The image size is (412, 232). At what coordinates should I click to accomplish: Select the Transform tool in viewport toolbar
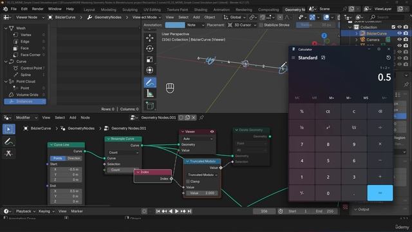pyautogui.click(x=150, y=70)
